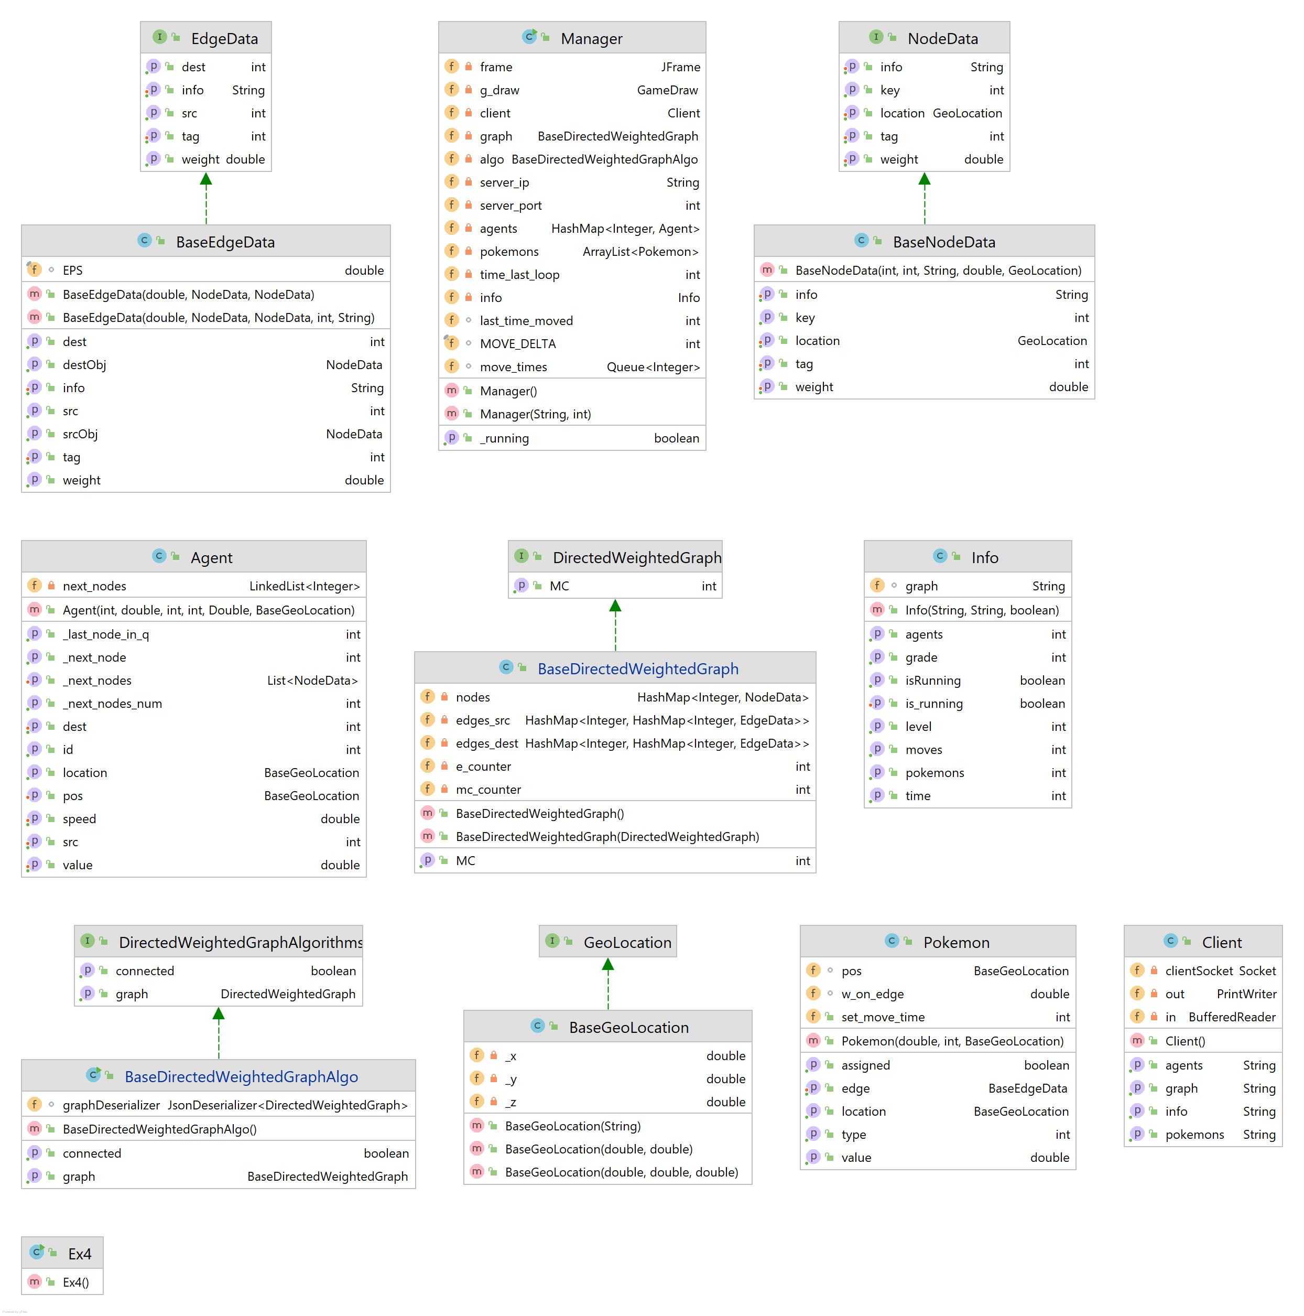Click the green flag icon on NodeData header
Viewport: 1304px width, 1316px height.
point(892,37)
